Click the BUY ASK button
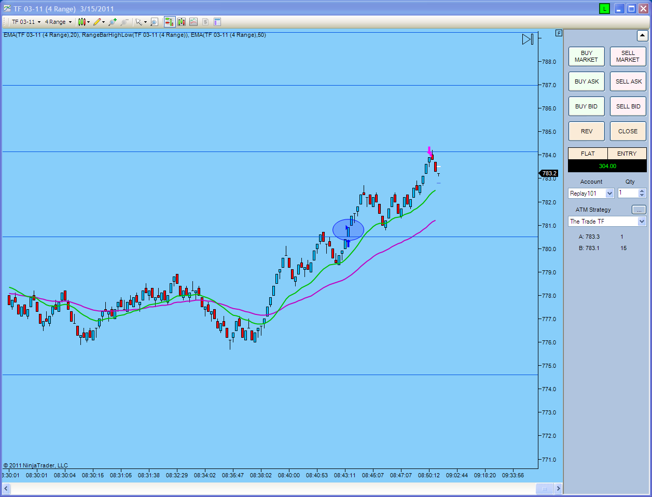The width and height of the screenshot is (652, 497). (x=586, y=81)
